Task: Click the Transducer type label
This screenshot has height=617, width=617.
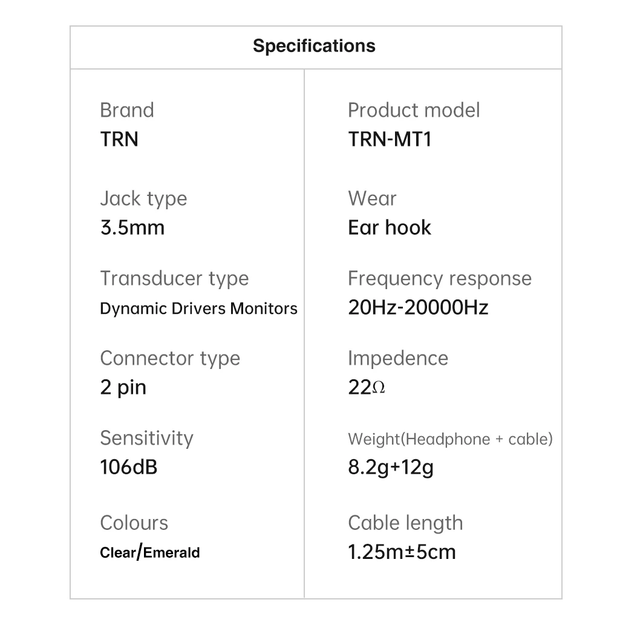Action: [174, 278]
